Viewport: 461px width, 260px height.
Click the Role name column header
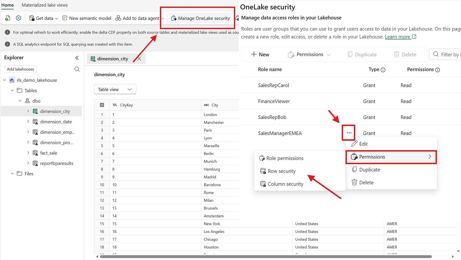click(x=270, y=69)
